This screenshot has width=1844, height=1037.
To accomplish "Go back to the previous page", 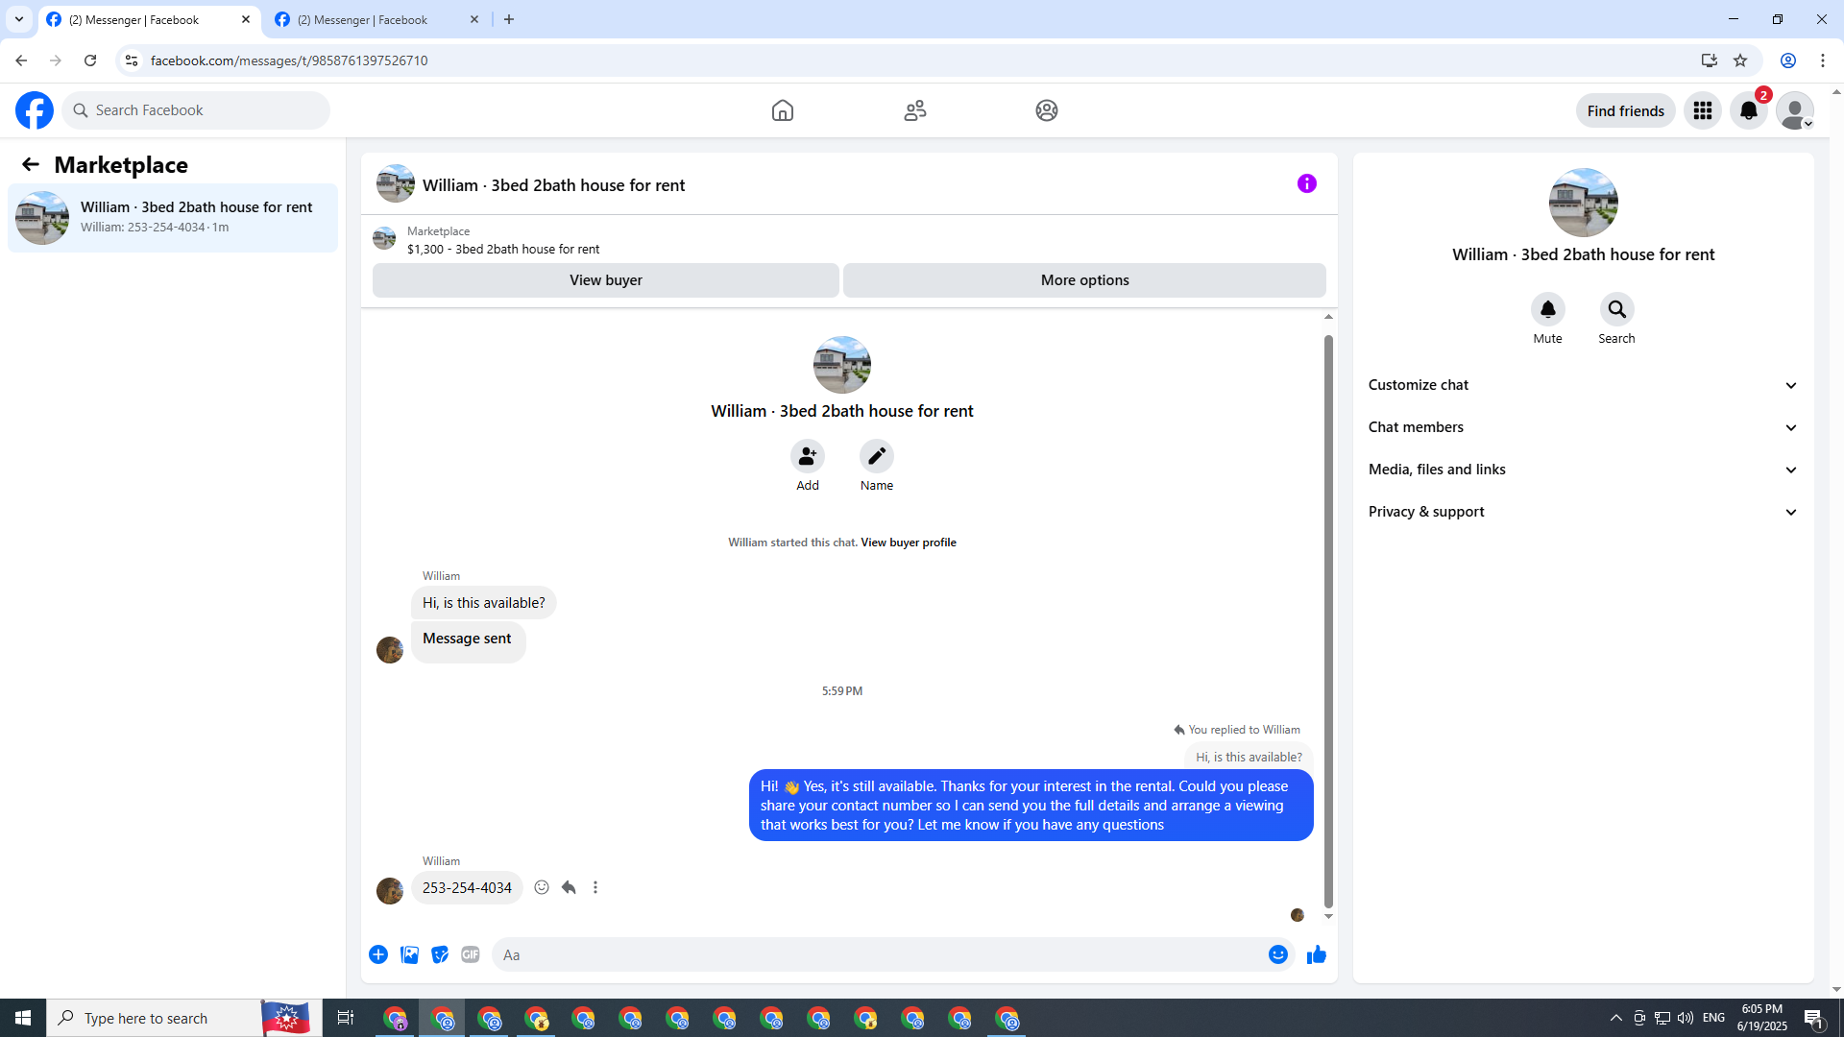I will (x=21, y=60).
